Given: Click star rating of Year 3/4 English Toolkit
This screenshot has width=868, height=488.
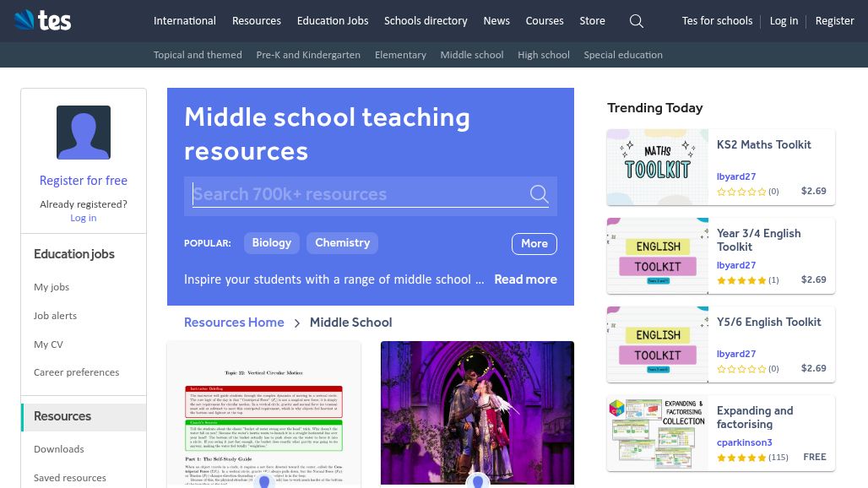Looking at the screenshot, I should click(x=742, y=280).
